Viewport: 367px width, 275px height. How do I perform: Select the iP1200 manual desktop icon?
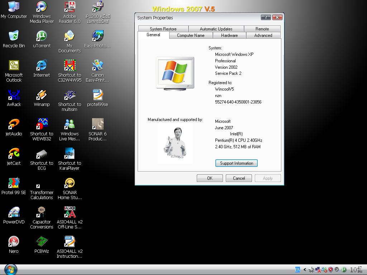pos(97,12)
